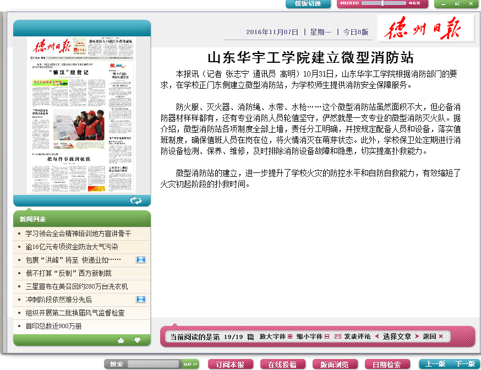481x370 pixels.
Task: Adjust the MUSIC volume slider
Action: (382, 3)
